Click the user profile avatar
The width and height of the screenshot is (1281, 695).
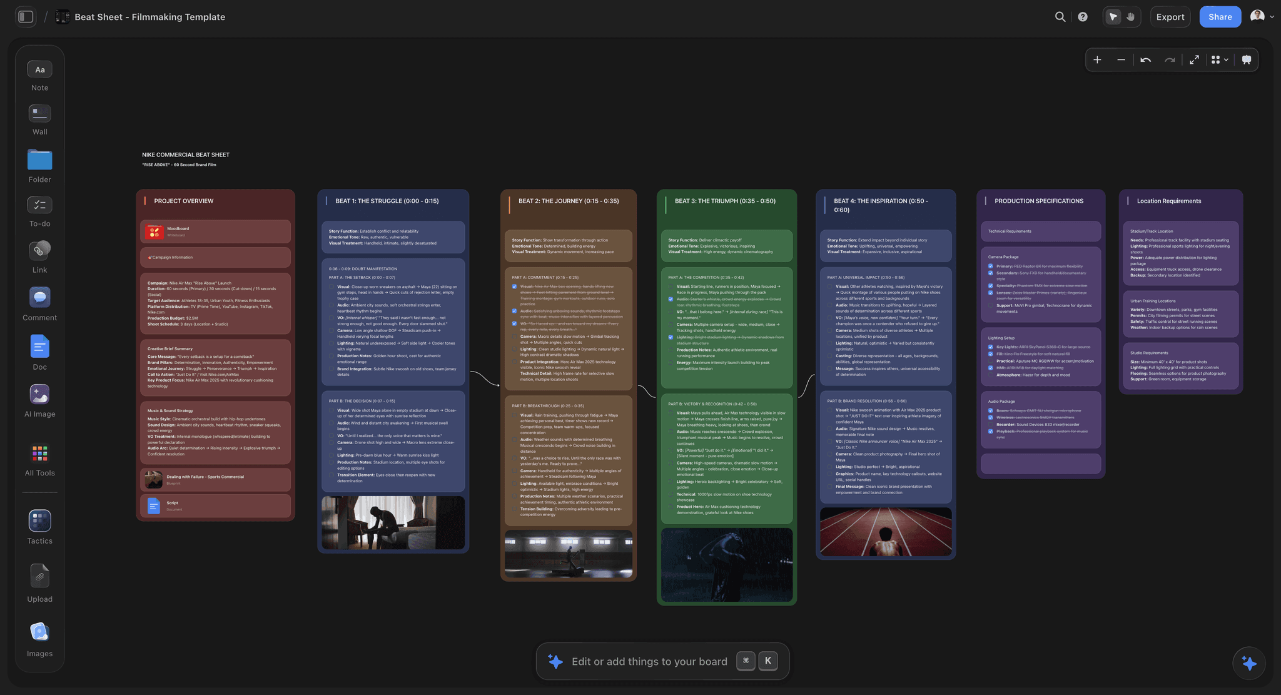[x=1257, y=17]
